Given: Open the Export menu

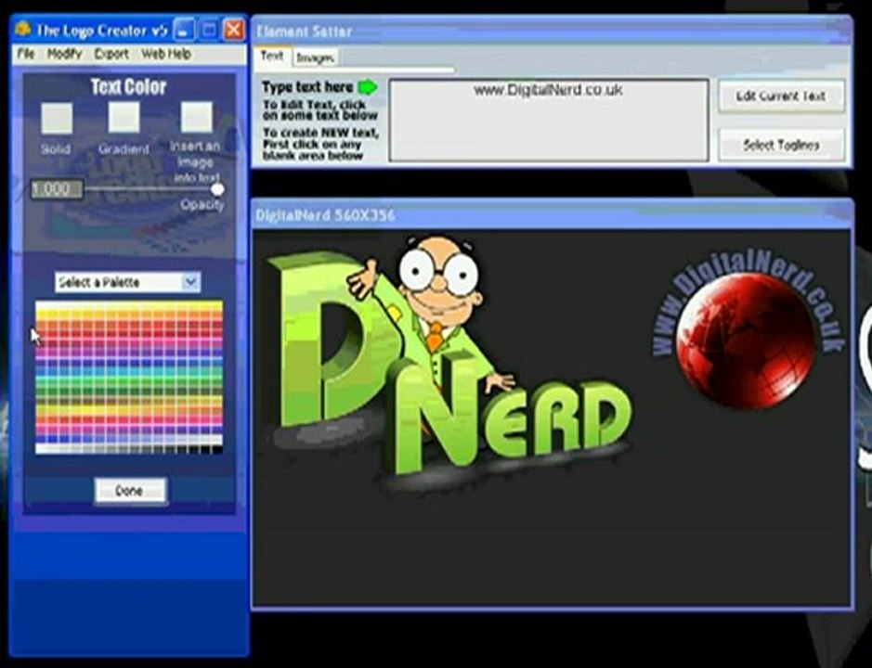Looking at the screenshot, I should 111,54.
